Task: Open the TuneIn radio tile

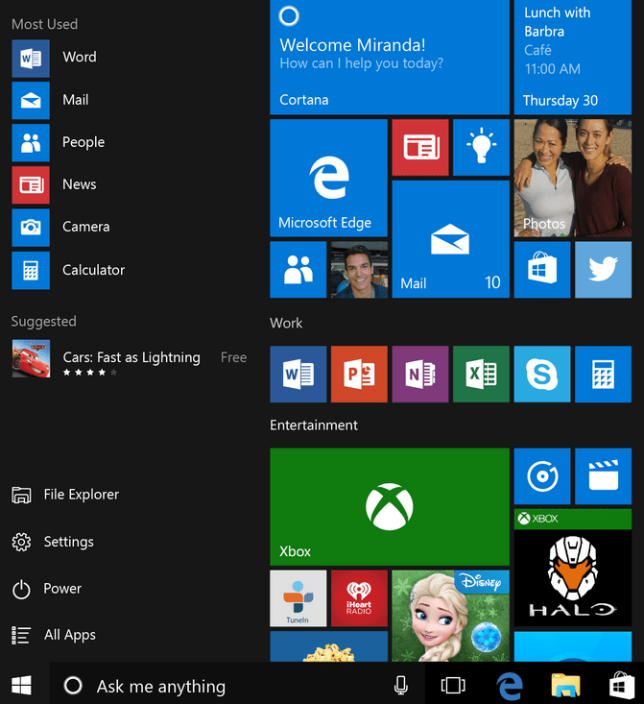Action: (x=298, y=598)
